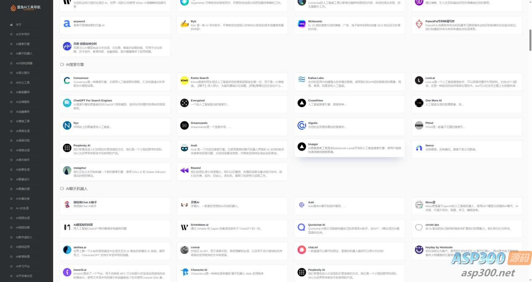Select the Perplexity AI icon in search engines

(x=67, y=148)
